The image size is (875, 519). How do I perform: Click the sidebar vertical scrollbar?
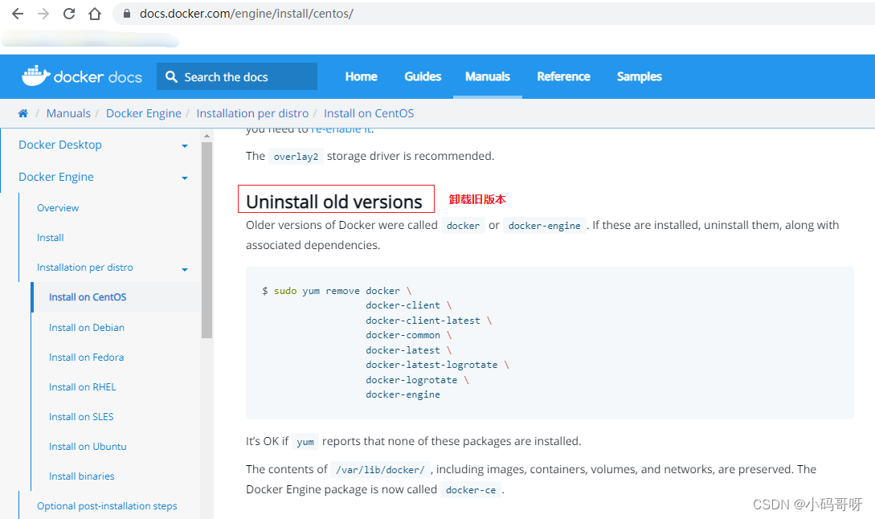(x=206, y=241)
